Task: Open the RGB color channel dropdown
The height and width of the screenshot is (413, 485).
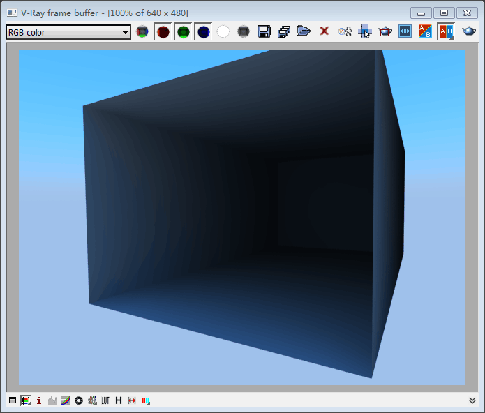Action: tap(68, 32)
